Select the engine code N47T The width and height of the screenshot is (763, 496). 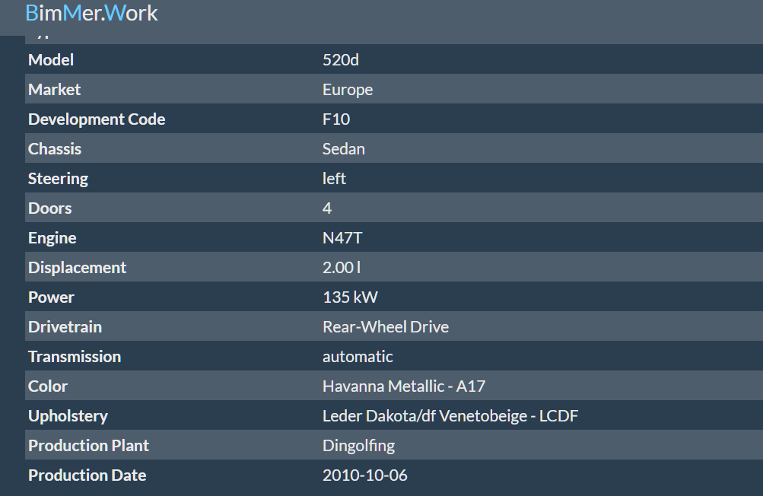[342, 238]
